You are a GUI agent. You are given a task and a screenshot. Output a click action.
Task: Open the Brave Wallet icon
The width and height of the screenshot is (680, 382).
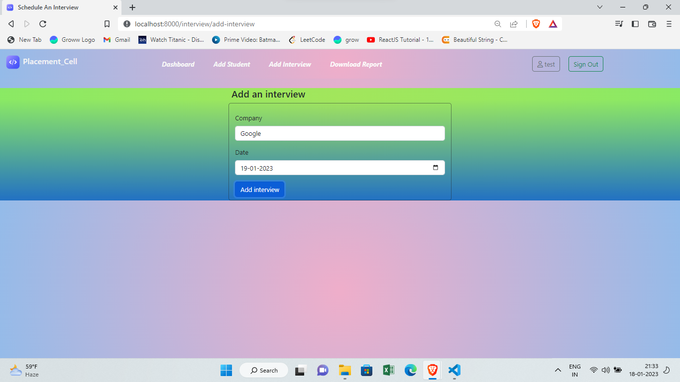(x=652, y=24)
